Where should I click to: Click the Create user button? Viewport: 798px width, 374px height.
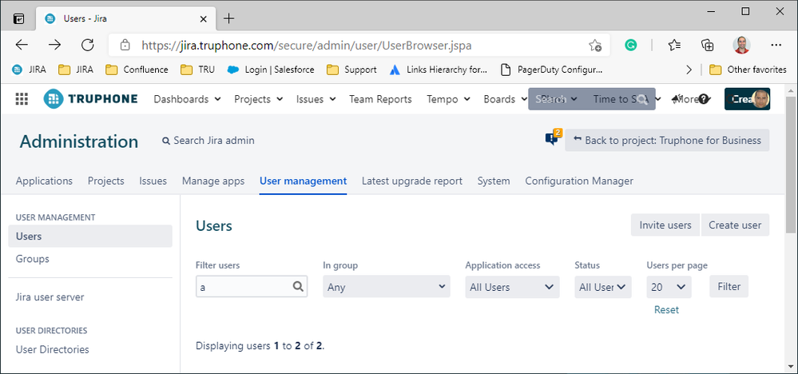pyautogui.click(x=735, y=225)
